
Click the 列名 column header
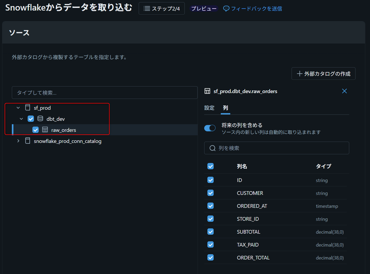[x=242, y=166]
